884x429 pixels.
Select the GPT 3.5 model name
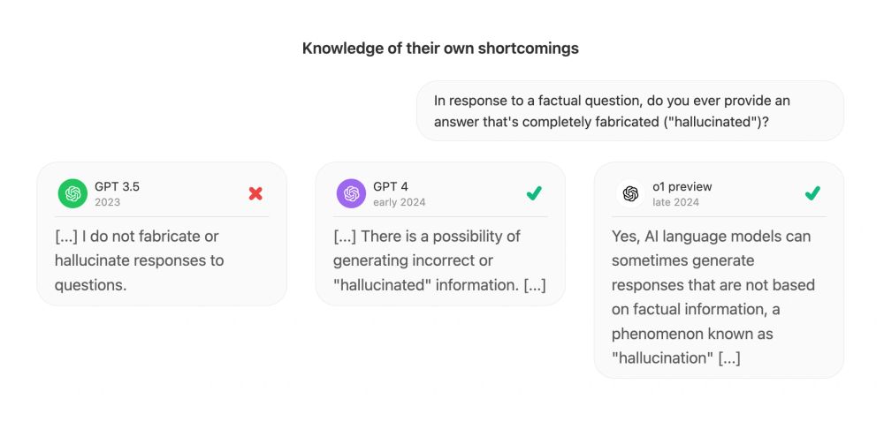117,187
